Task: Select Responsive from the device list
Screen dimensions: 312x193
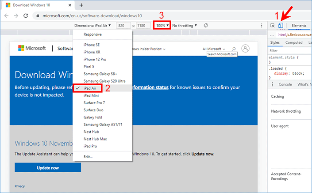Action: (x=103, y=34)
